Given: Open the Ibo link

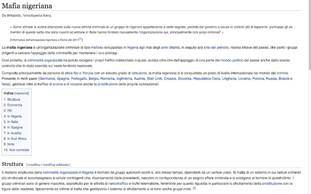Looking at the screenshot, I should [76, 73].
